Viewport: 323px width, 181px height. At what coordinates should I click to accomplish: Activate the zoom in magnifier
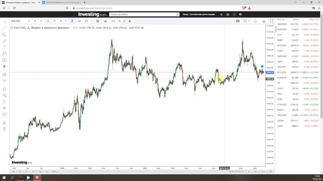coord(4,81)
